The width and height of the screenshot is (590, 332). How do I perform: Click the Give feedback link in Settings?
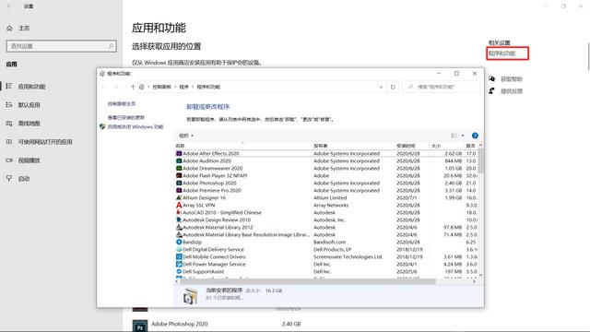point(512,91)
